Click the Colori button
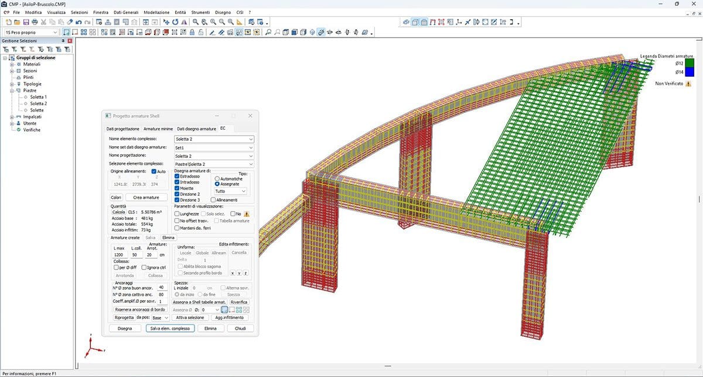The width and height of the screenshot is (703, 377). pyautogui.click(x=116, y=198)
